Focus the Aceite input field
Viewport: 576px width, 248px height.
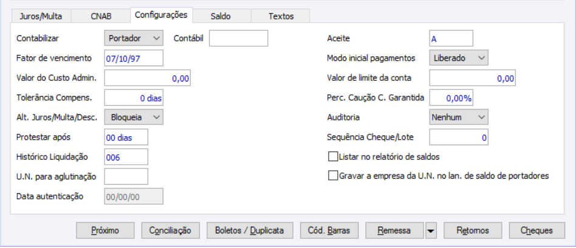point(450,38)
